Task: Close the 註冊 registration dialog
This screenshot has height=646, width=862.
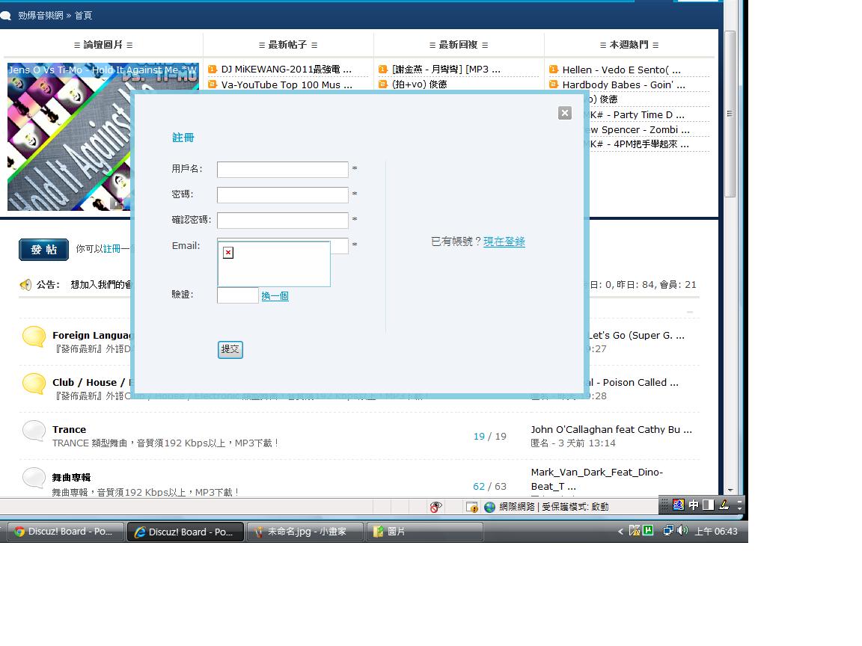Action: 565,113
